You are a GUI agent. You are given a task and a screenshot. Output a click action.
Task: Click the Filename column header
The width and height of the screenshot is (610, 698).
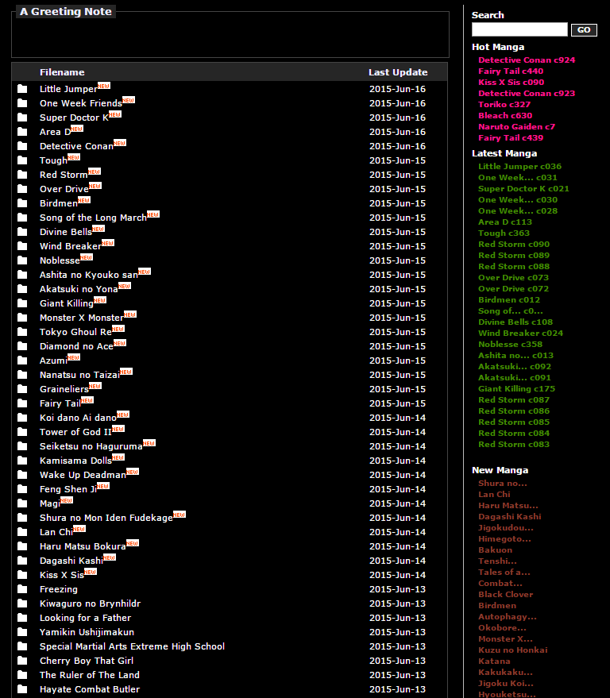tap(62, 72)
